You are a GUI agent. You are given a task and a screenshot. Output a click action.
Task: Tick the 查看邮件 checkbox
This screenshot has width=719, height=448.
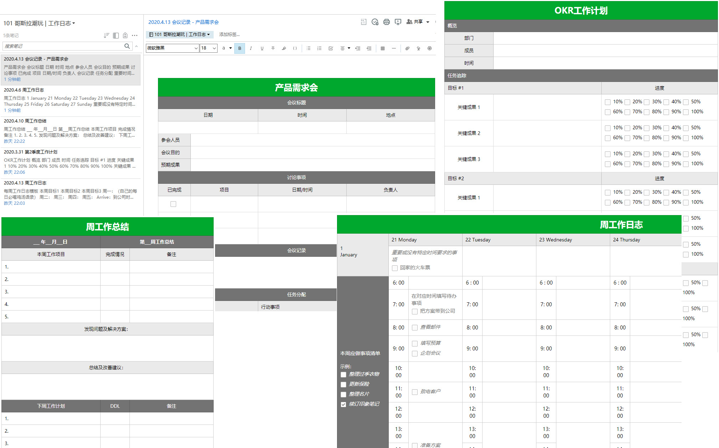tap(415, 328)
